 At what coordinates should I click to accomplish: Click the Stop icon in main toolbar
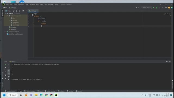pyautogui.click(x=162, y=8)
